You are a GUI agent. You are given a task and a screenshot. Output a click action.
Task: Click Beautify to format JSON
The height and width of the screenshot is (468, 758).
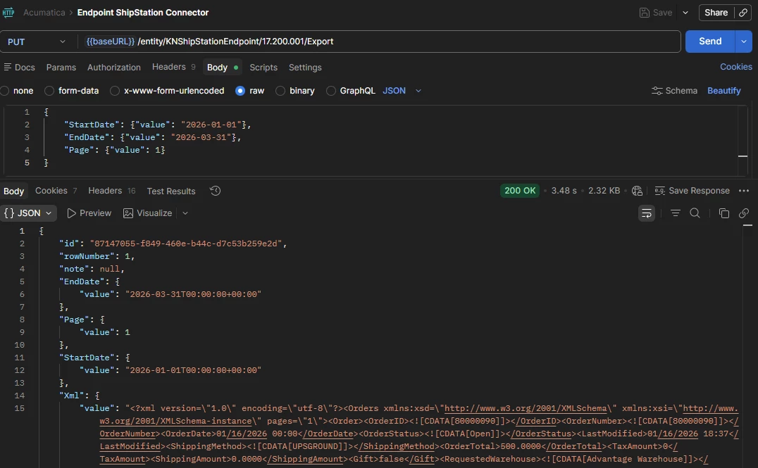pos(723,91)
